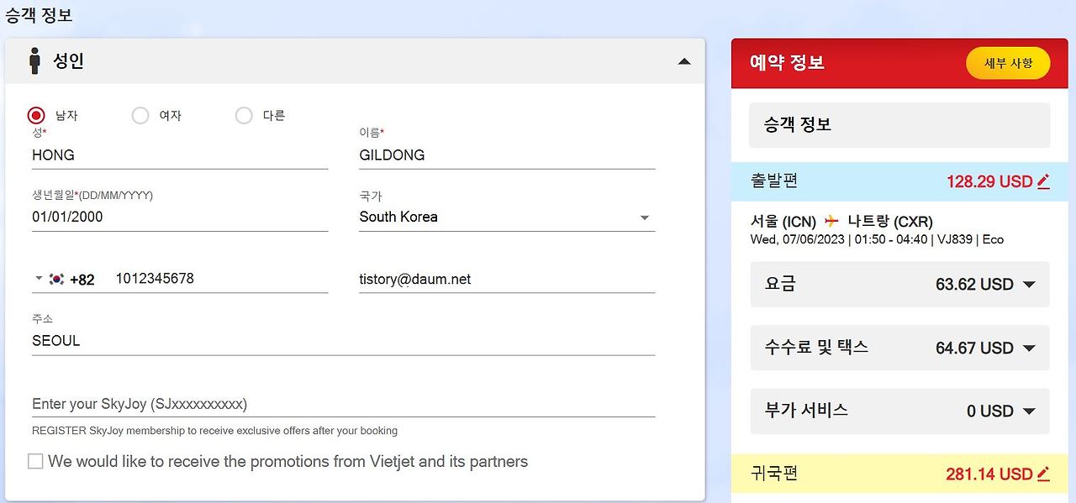
Task: Click the pencil edit icon beside 귀국편 fare
Action: [1044, 473]
